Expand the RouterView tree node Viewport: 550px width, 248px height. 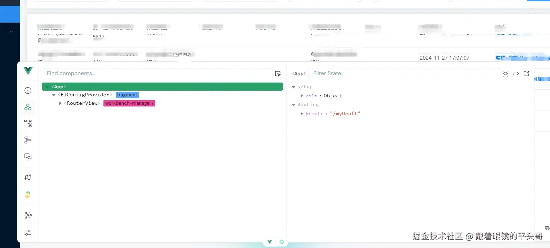click(x=60, y=103)
